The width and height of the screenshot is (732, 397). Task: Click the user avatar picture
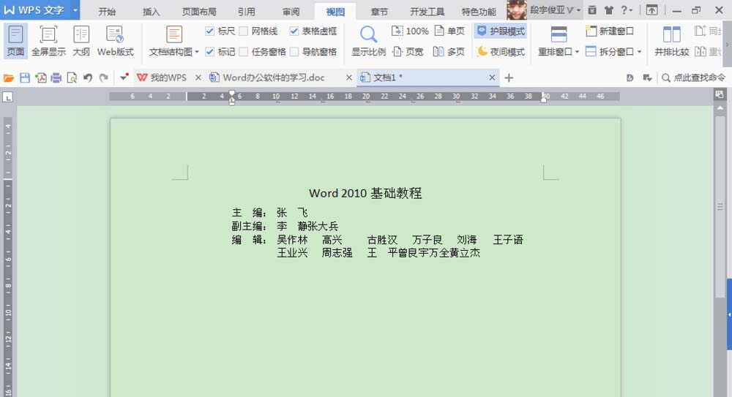pos(516,10)
